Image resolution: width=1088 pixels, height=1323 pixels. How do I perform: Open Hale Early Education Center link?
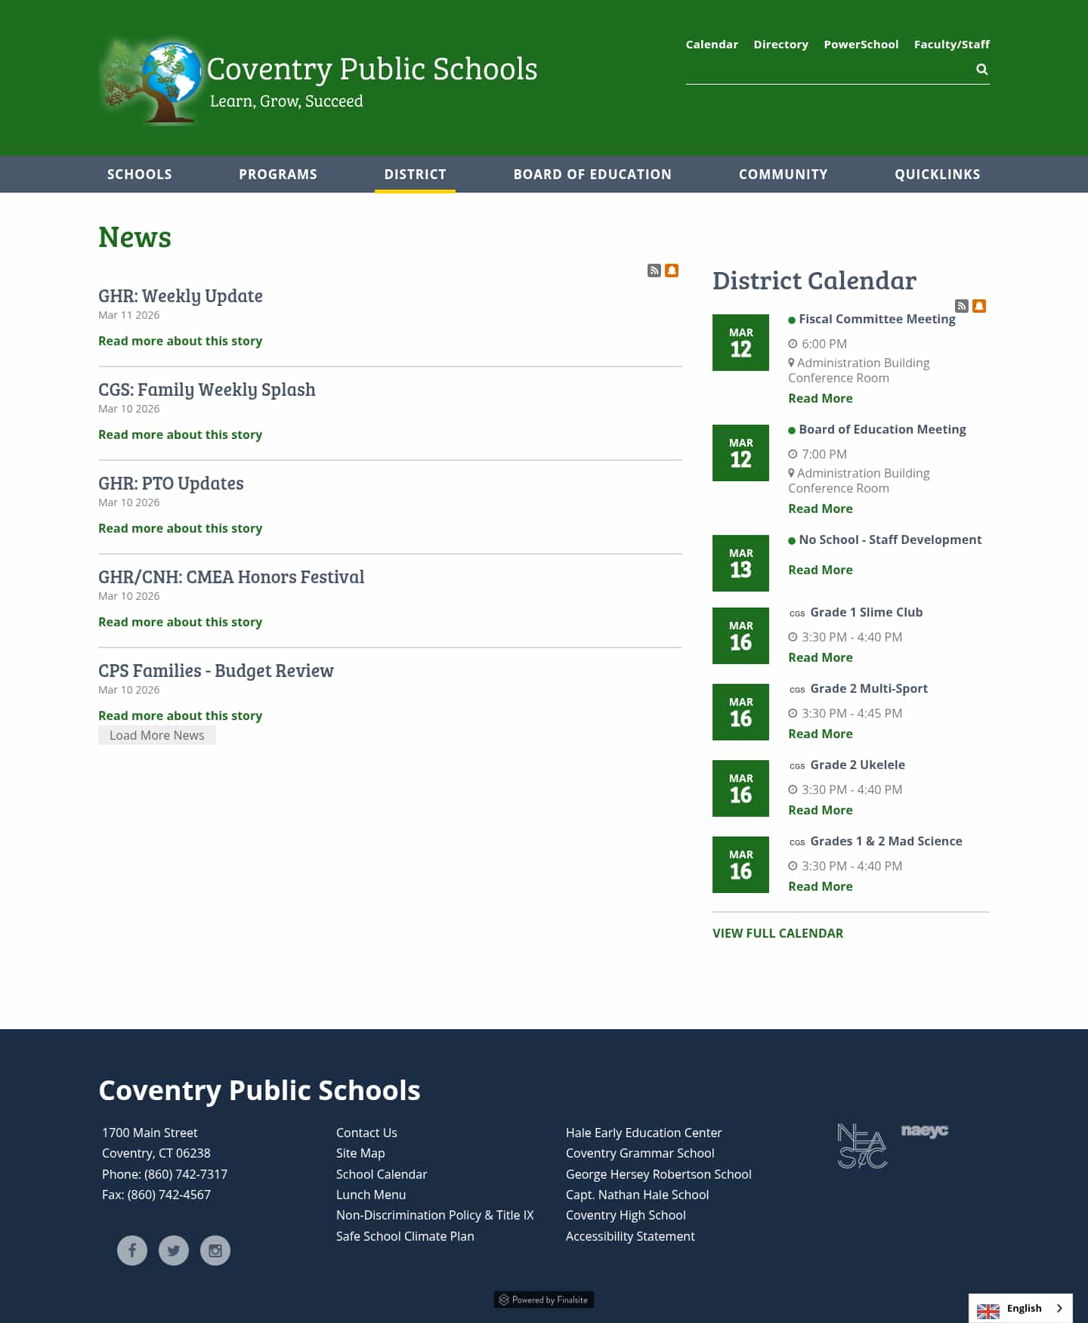(x=644, y=1133)
